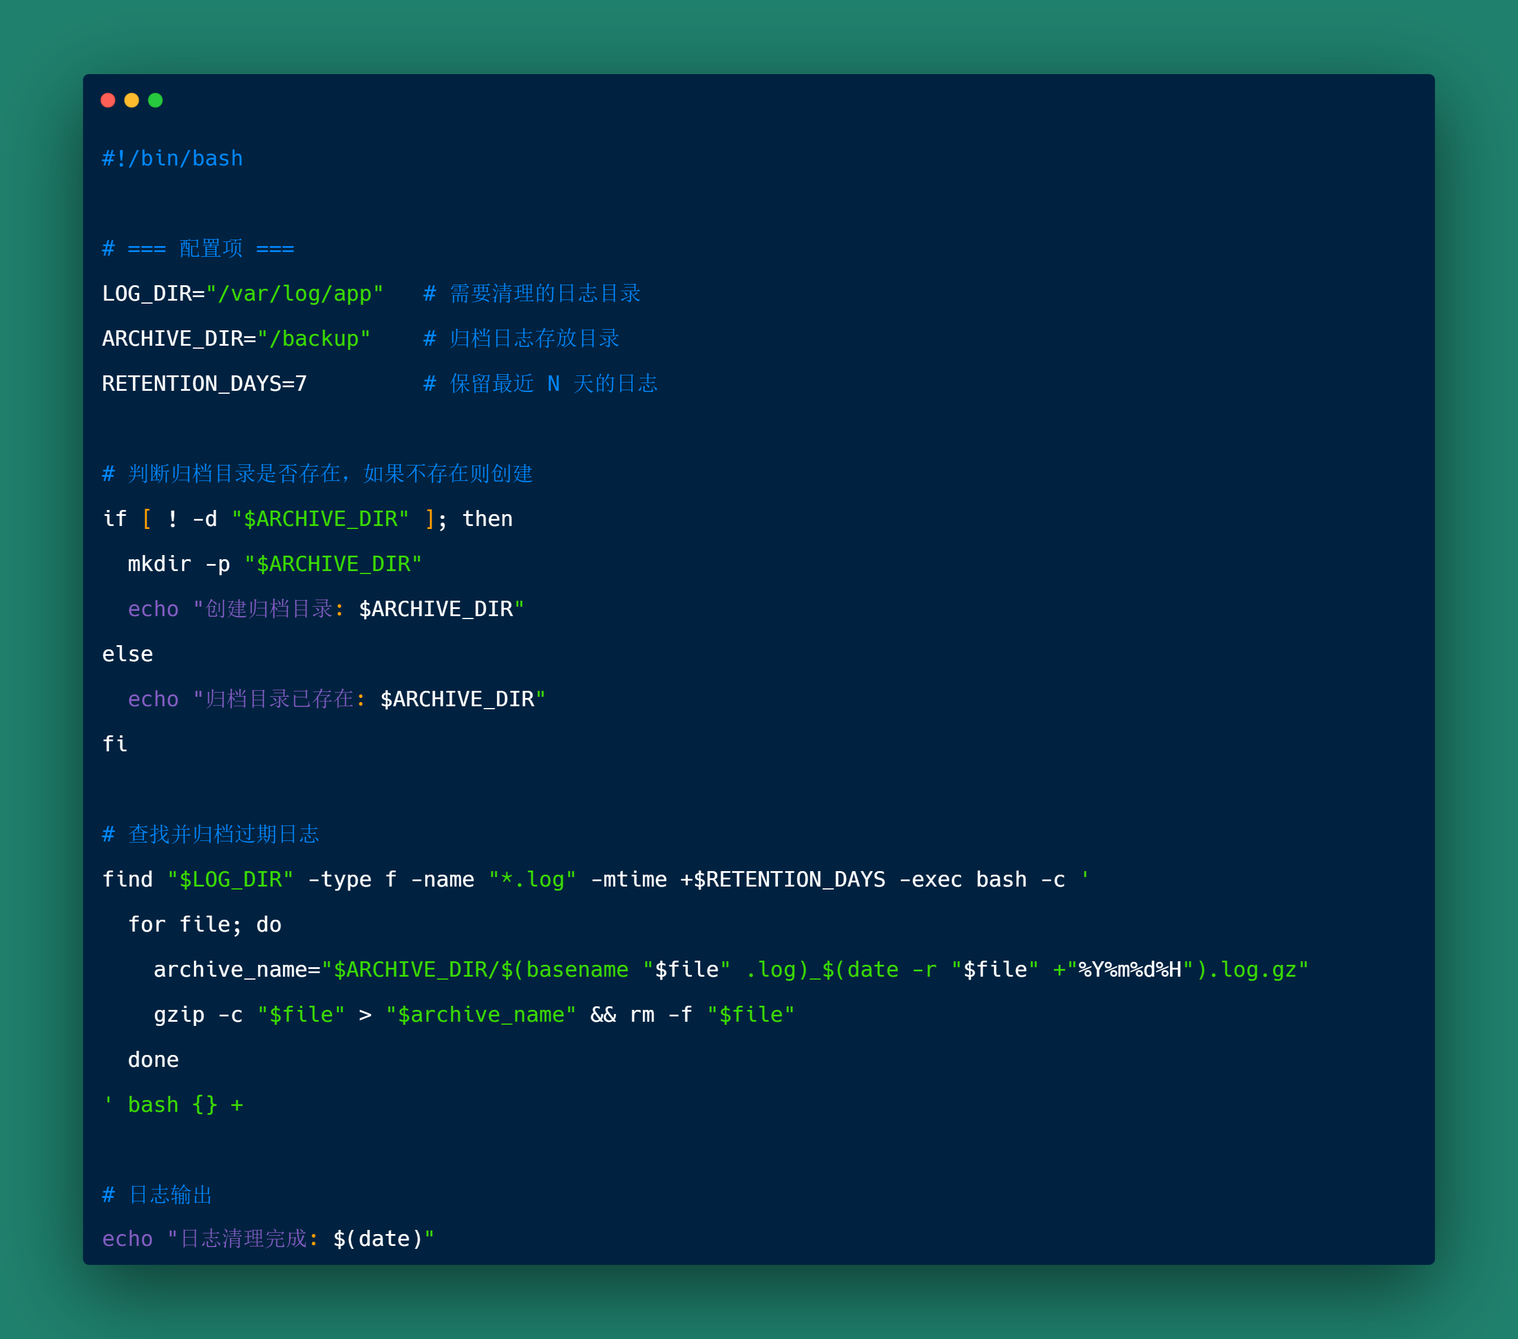
Task: Click the ' bash {} + line
Action: (173, 1105)
